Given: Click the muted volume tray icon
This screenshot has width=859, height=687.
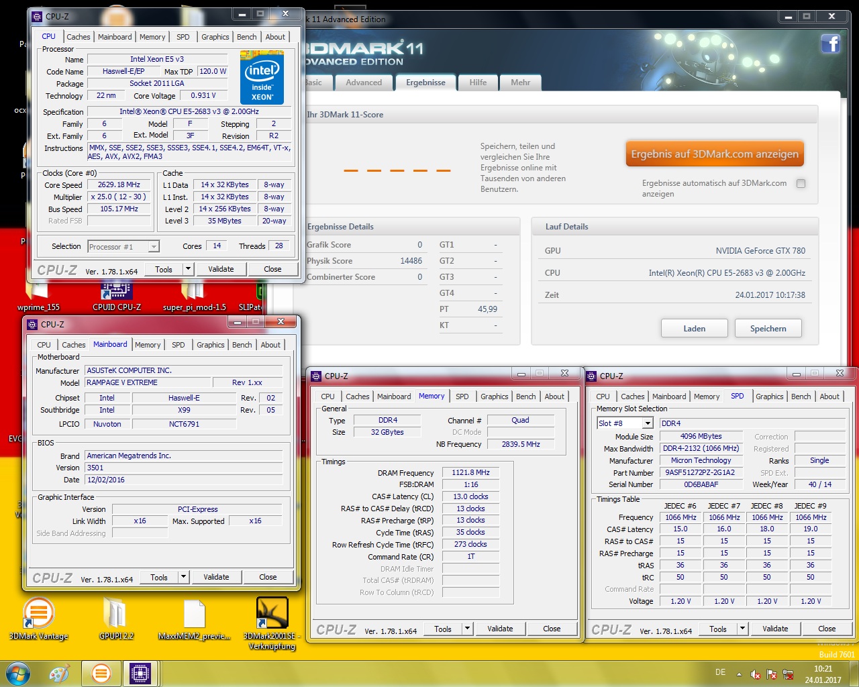Looking at the screenshot, I should (x=756, y=674).
